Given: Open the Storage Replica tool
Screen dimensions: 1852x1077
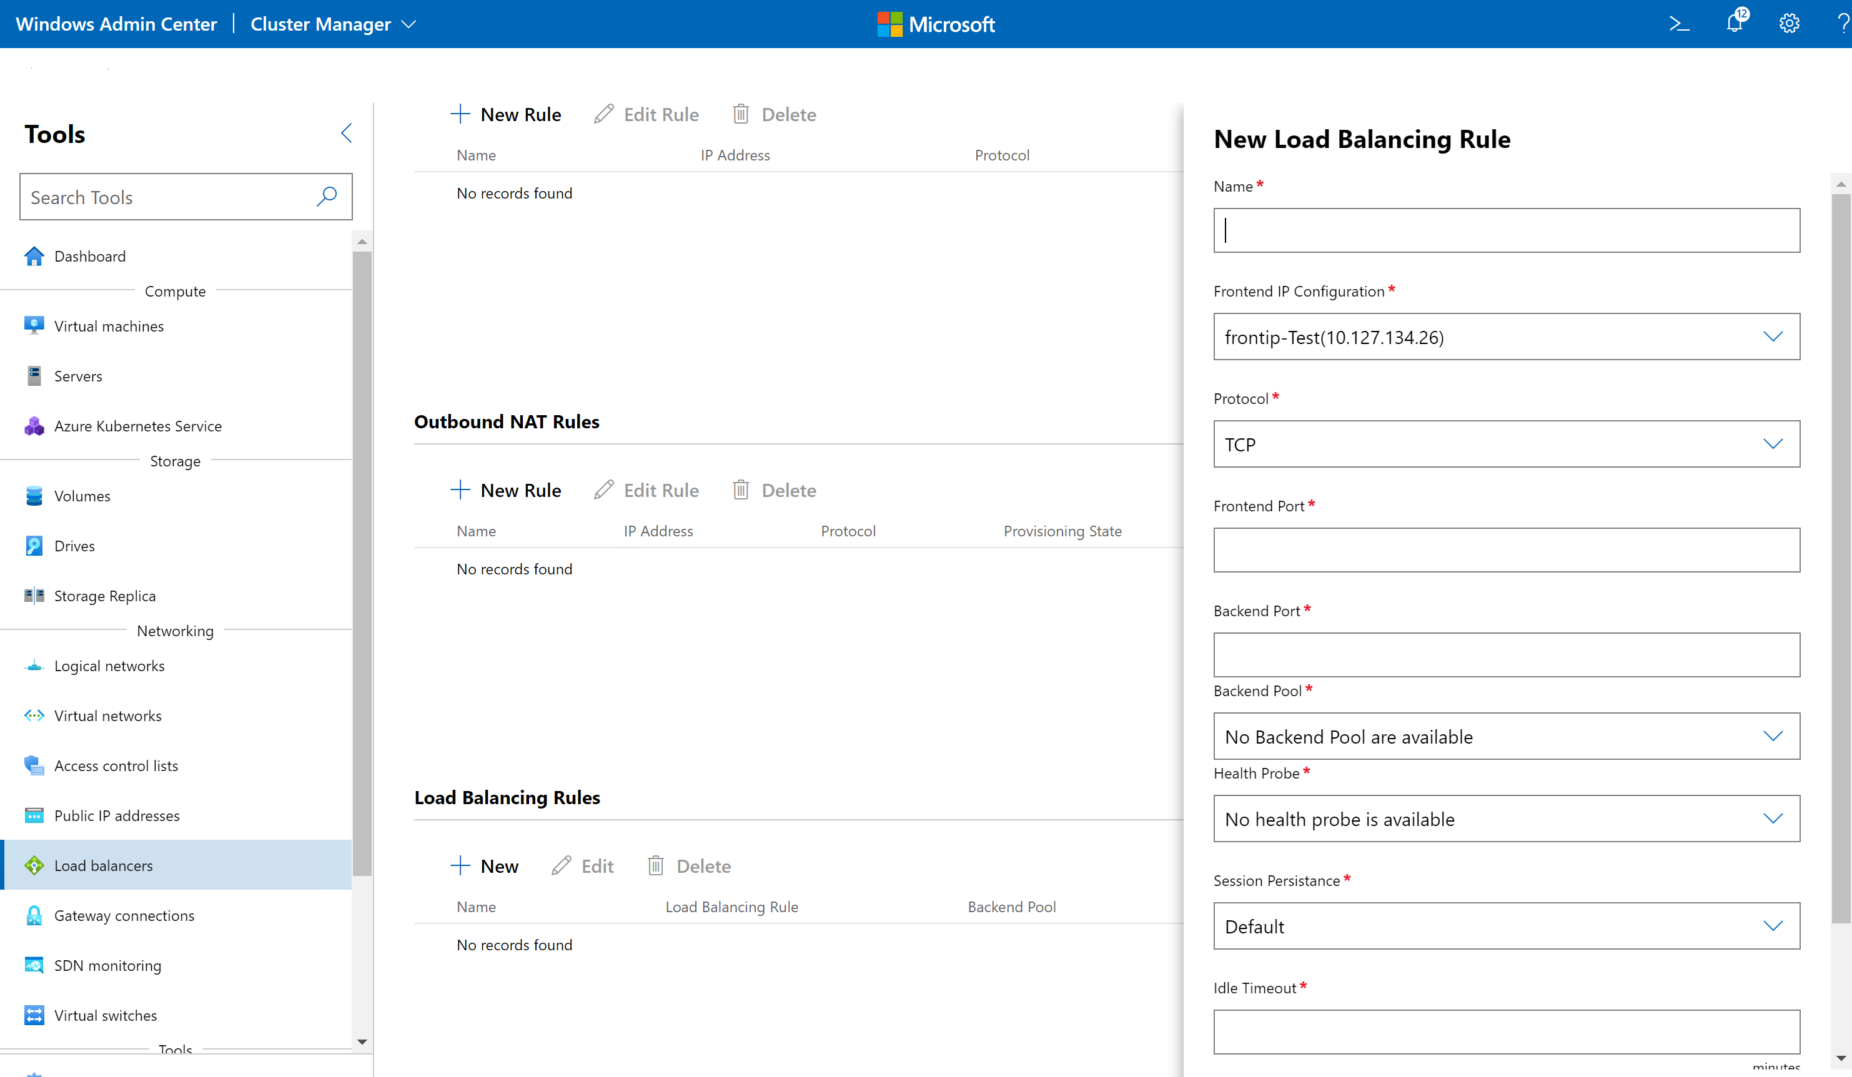Looking at the screenshot, I should pos(104,596).
